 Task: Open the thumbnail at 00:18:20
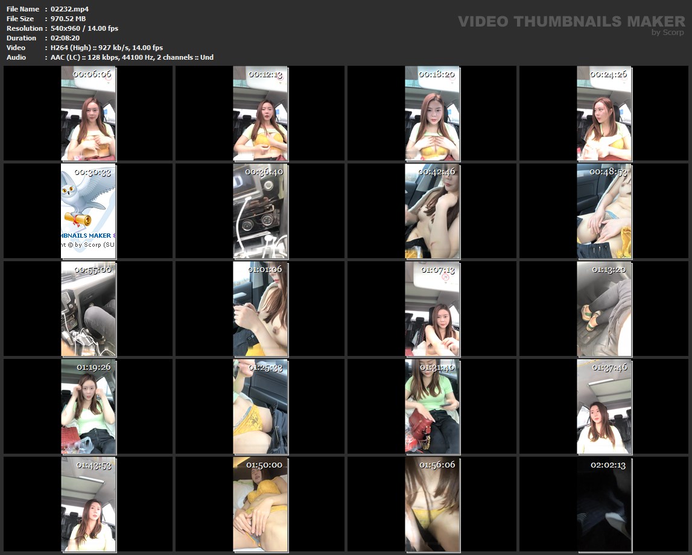coord(432,113)
